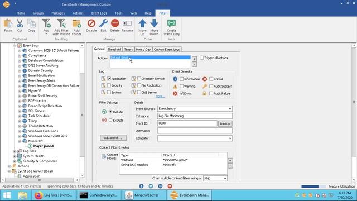Open the Packages ribbon tab

[58, 13]
